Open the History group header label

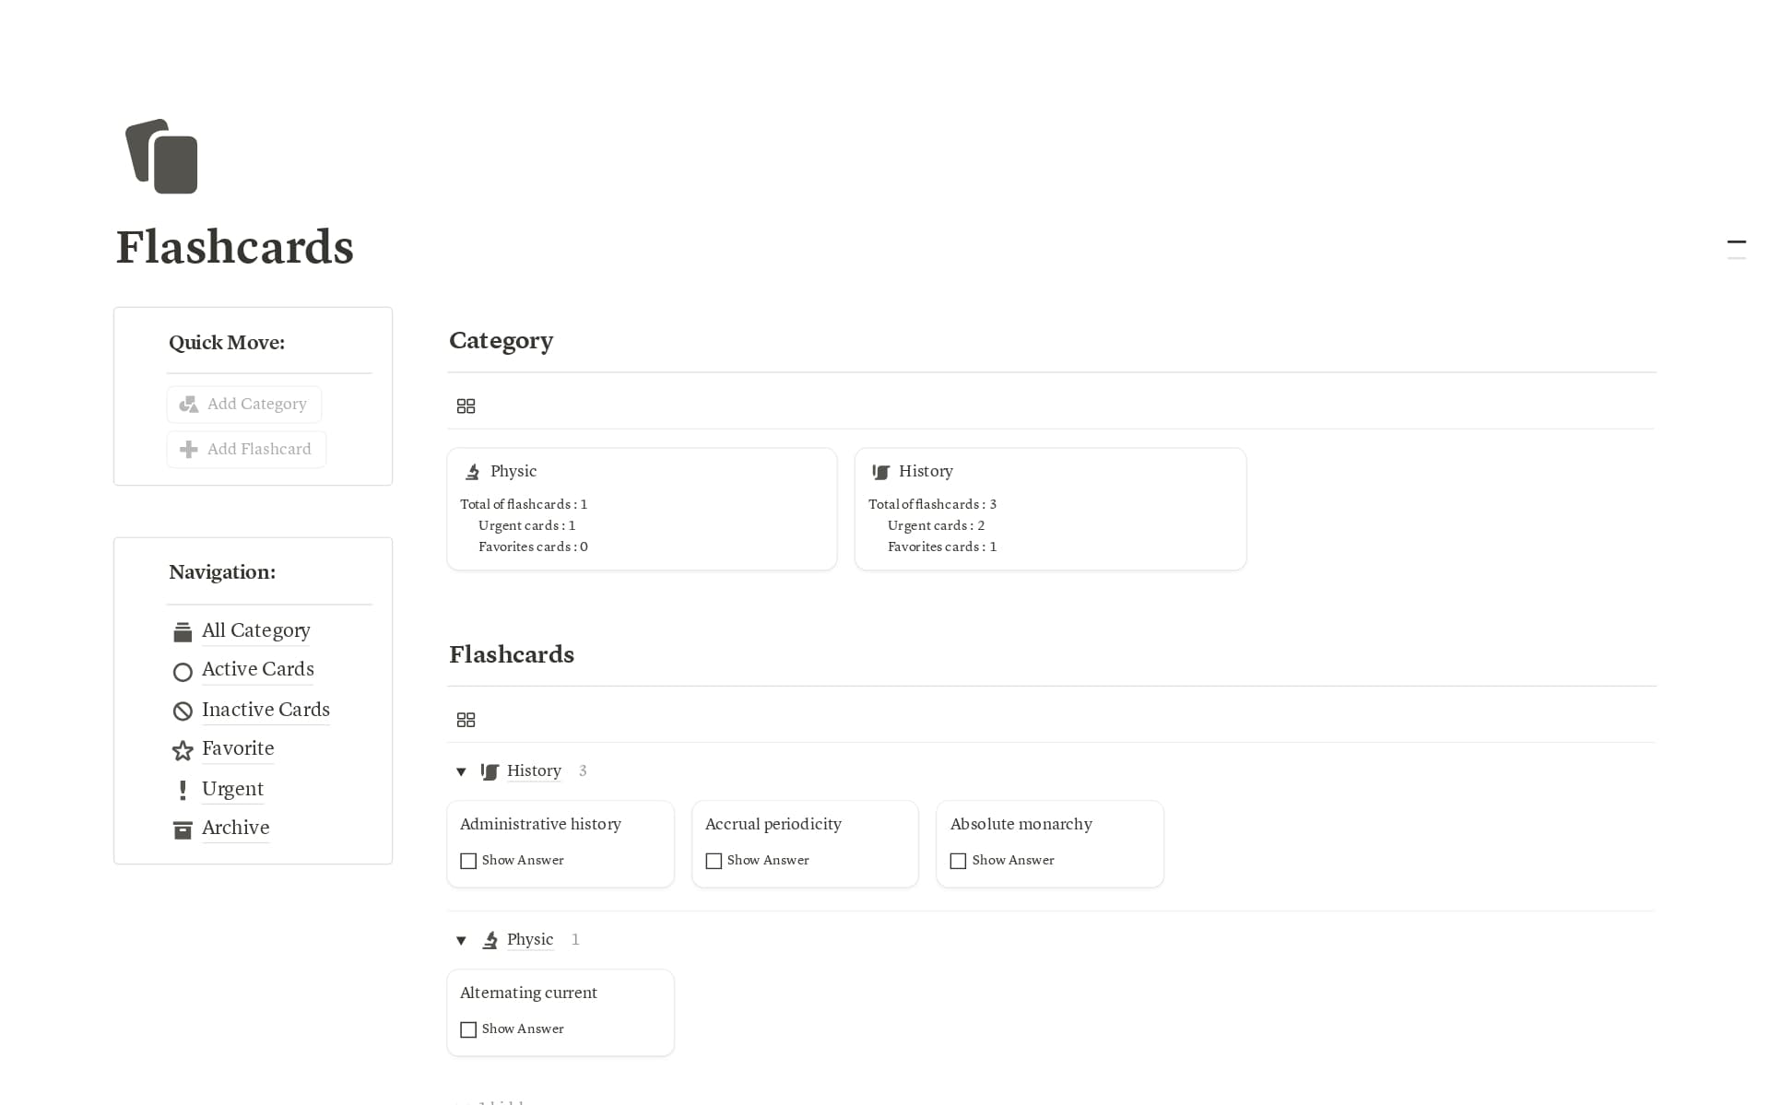(533, 770)
